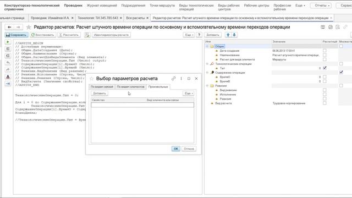Click Идентификаторы расчета button
352x198 pixels.
(x=111, y=35)
